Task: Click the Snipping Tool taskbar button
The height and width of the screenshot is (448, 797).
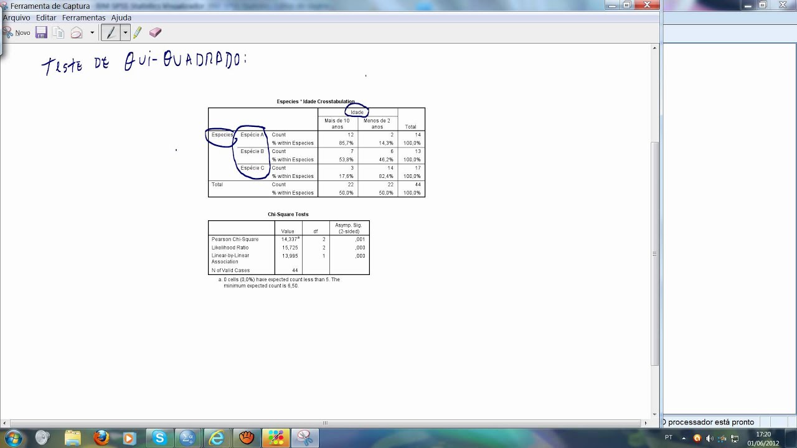Action: point(304,438)
